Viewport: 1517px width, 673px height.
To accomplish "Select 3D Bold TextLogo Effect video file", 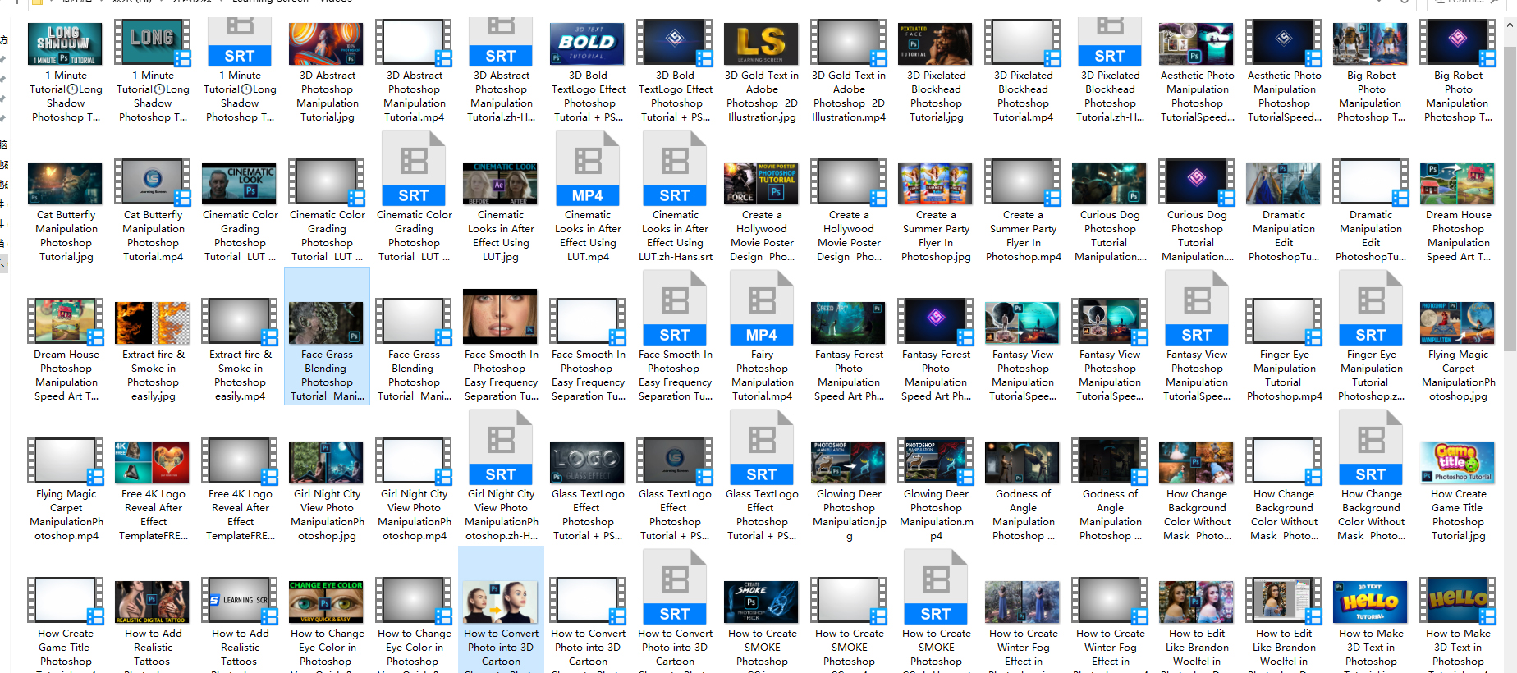I will click(x=675, y=43).
